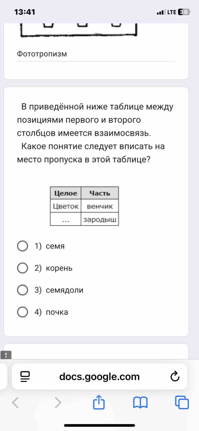Screen dimensions: 199x431
Task: Tap the answer label text семядоли
Action: point(64,290)
